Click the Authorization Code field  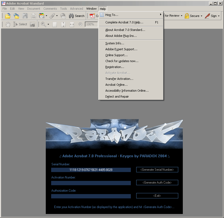[91, 196]
